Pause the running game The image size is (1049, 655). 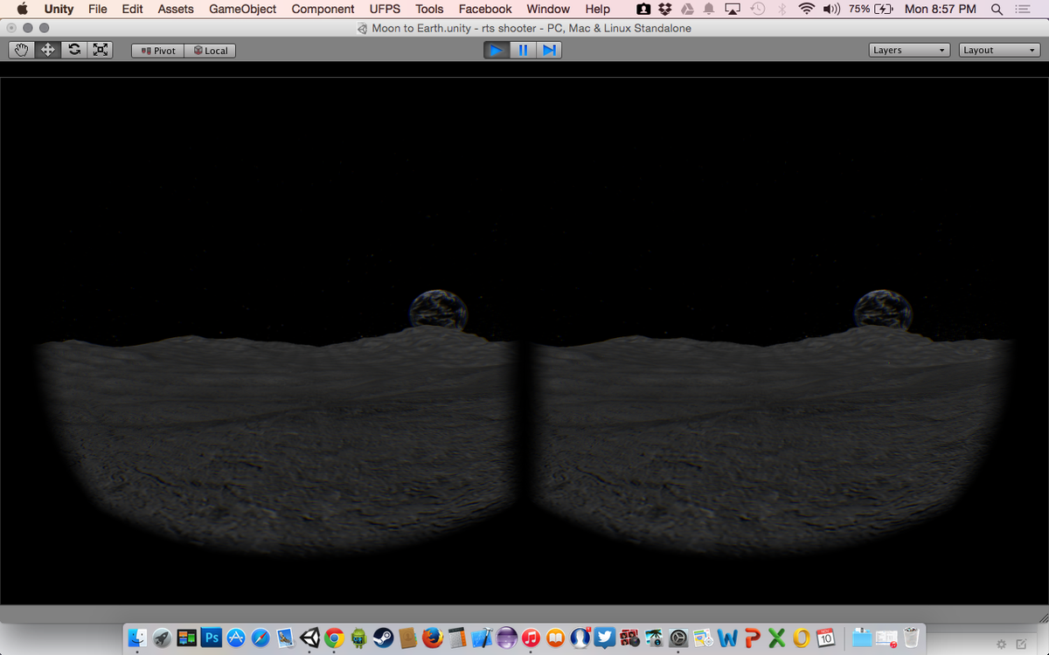click(x=523, y=50)
